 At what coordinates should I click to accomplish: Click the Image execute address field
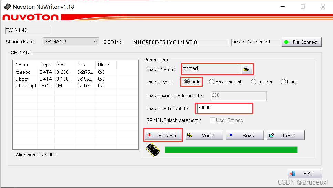click(239, 96)
